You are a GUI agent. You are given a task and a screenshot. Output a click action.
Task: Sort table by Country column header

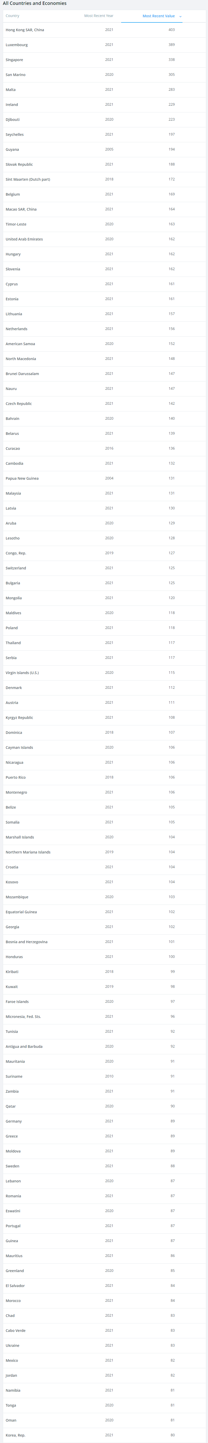coord(12,16)
